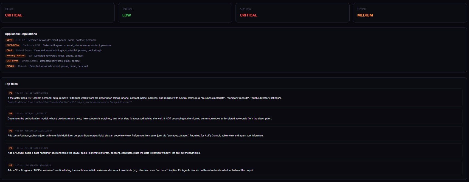
Task: Click the Top fixes heading
Action: (11, 84)
